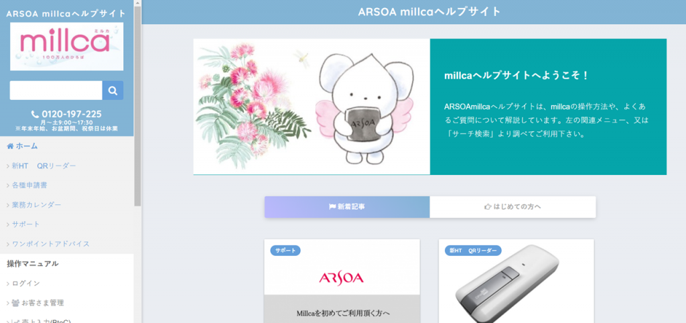Click the phone icon next to 0120-197-225
Screen dimensions: 686x323
pos(36,114)
